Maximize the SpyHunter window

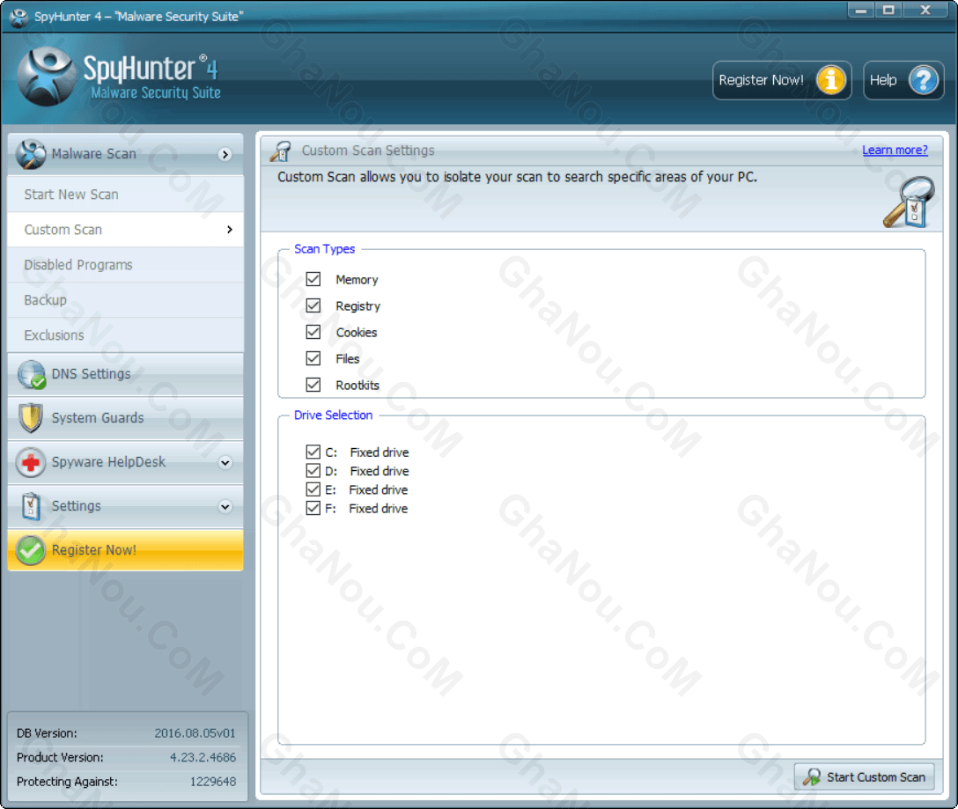pyautogui.click(x=888, y=10)
